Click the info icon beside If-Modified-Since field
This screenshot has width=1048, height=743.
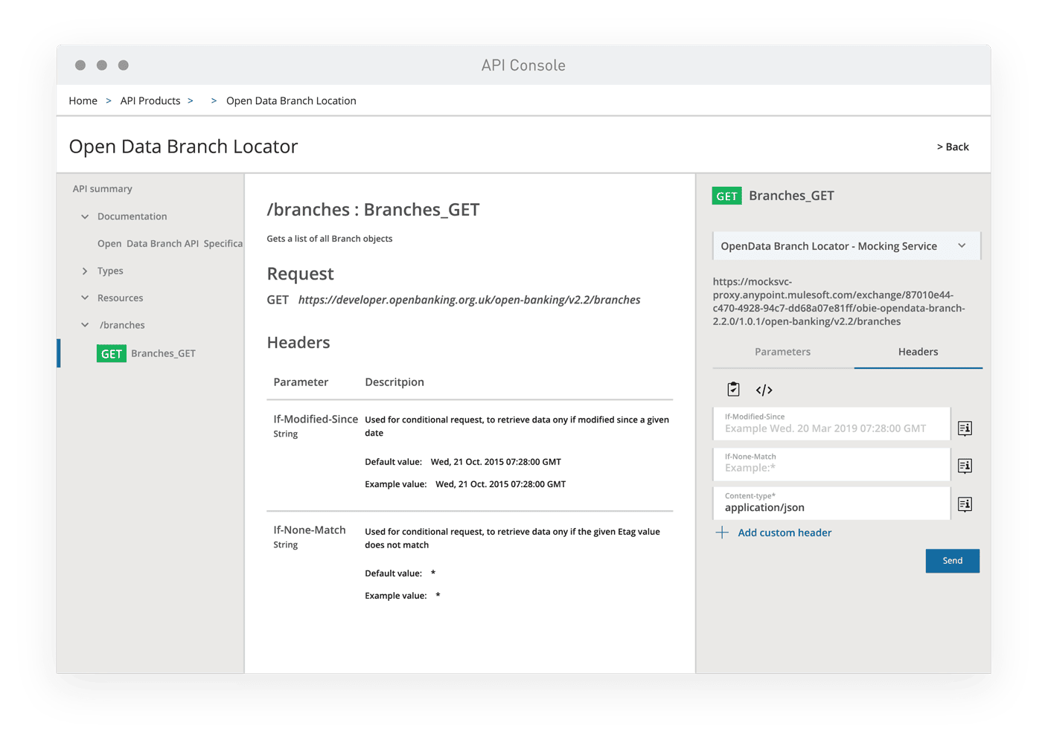(x=964, y=428)
